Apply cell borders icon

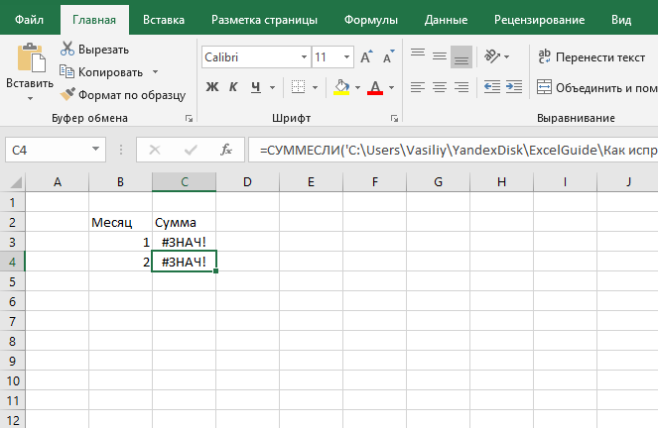(298, 87)
